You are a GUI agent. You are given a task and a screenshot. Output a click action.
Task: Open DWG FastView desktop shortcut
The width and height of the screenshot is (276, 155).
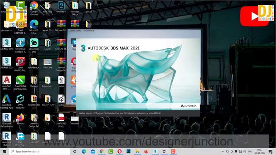(20, 102)
